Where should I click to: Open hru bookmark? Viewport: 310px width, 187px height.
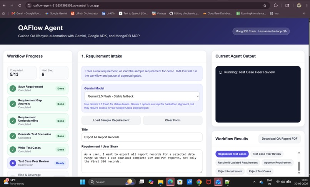tap(274, 13)
